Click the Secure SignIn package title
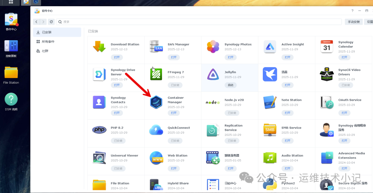 tap(353, 183)
